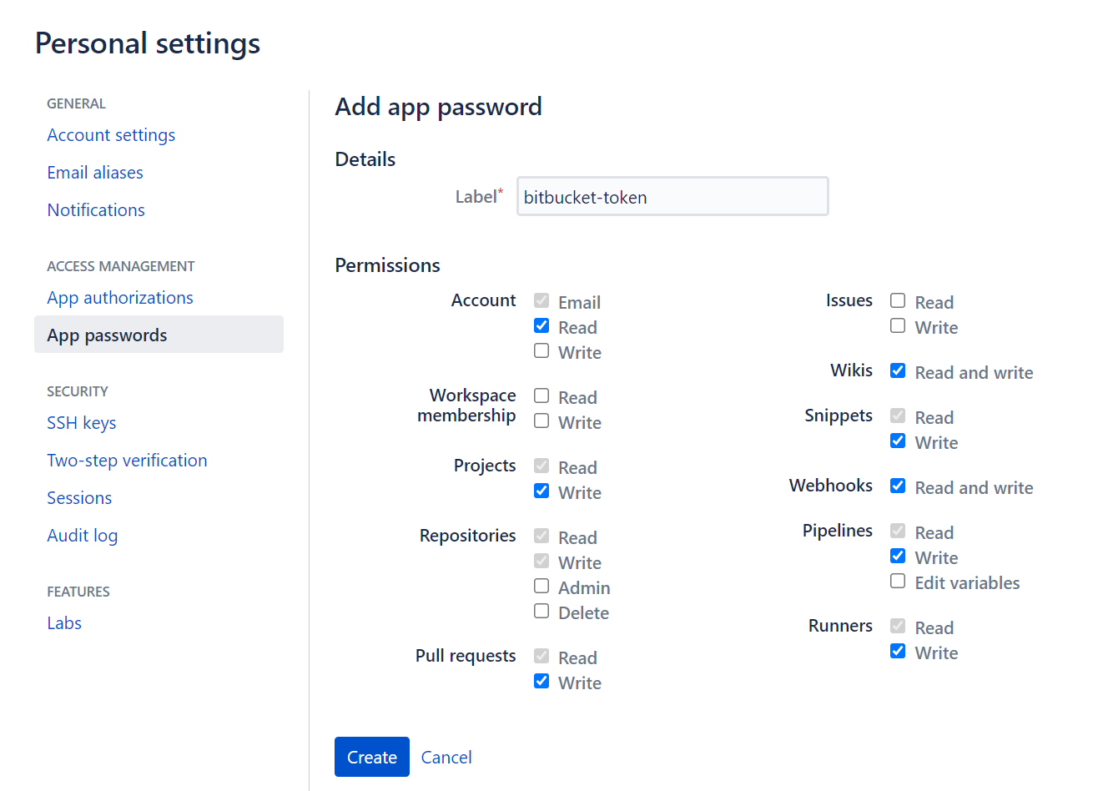Disable Write permission for Snippets
Viewport: 1103px width, 791px height.
(898, 441)
